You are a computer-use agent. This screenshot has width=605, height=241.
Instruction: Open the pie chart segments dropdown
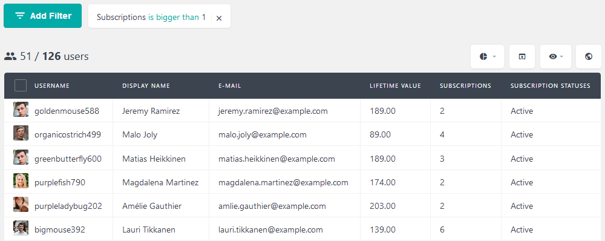coord(487,56)
